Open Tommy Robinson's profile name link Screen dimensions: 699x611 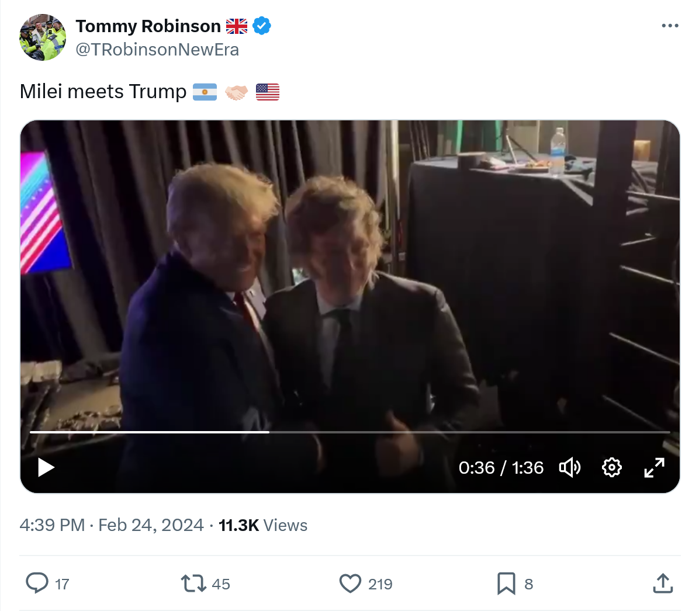148,26
